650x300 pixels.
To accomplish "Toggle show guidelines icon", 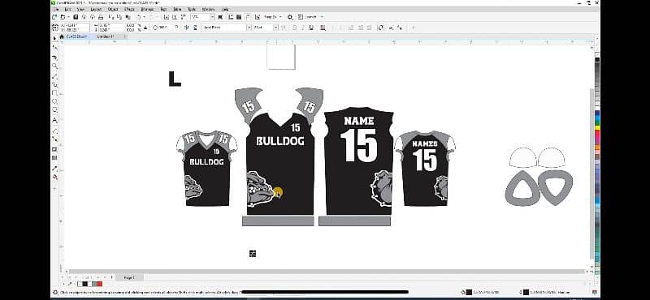I will [x=248, y=17].
